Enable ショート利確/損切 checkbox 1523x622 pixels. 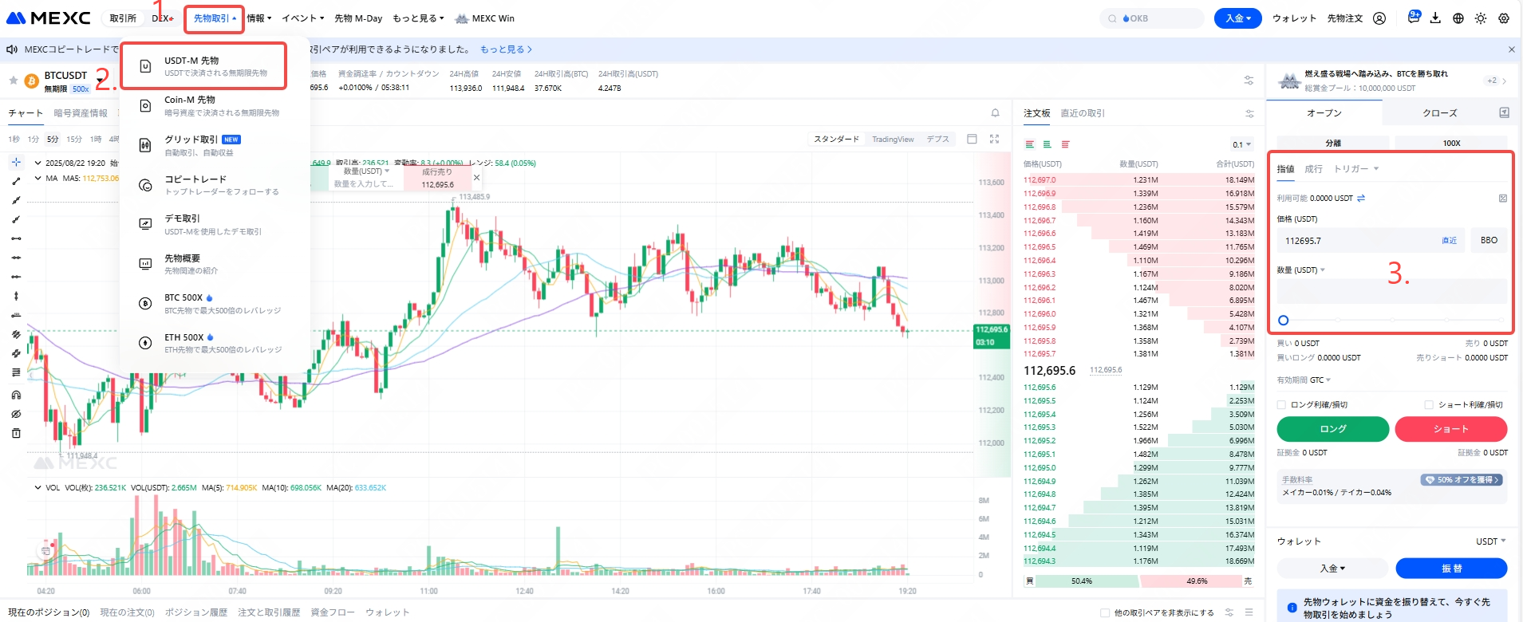click(1429, 405)
